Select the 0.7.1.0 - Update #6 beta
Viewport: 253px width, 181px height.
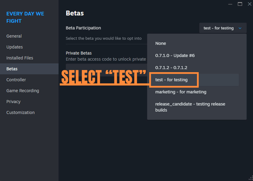coord(175,55)
